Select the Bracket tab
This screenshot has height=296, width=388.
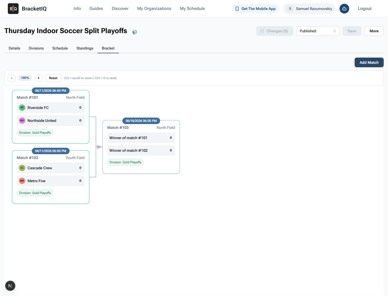click(x=108, y=48)
